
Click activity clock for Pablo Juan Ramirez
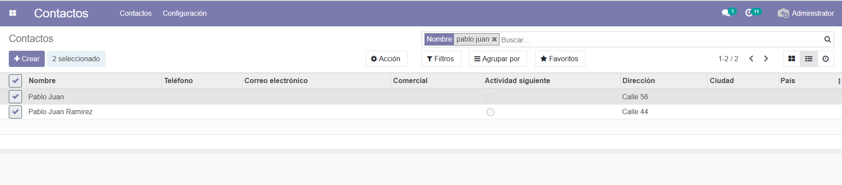490,112
